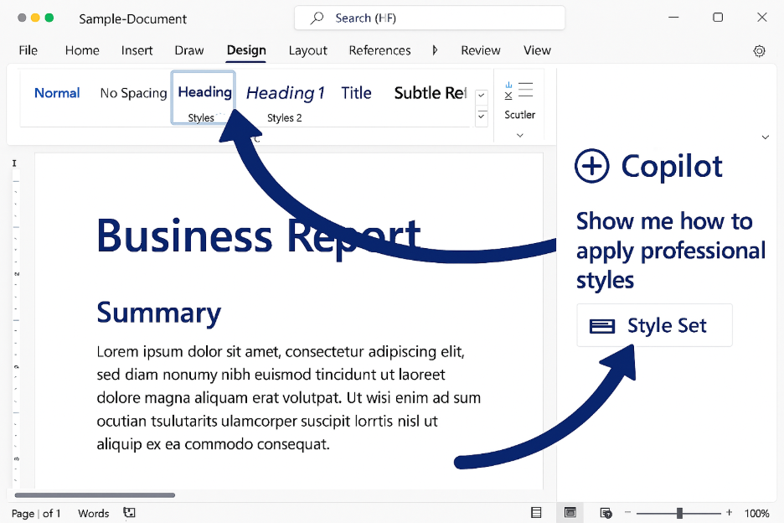Click the zoom slider handle

point(679,513)
